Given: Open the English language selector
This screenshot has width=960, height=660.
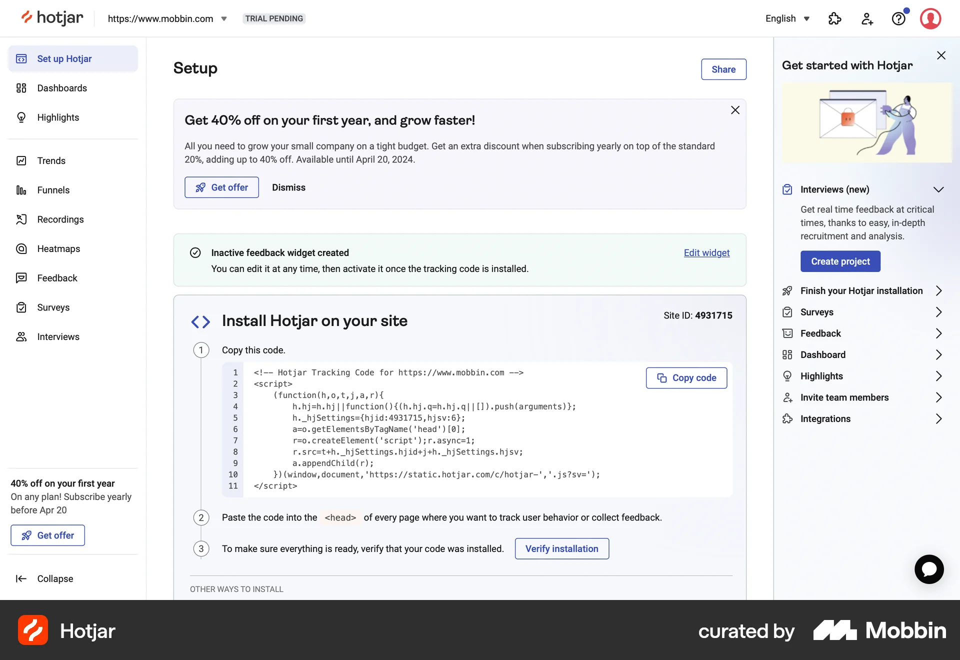Looking at the screenshot, I should [786, 18].
